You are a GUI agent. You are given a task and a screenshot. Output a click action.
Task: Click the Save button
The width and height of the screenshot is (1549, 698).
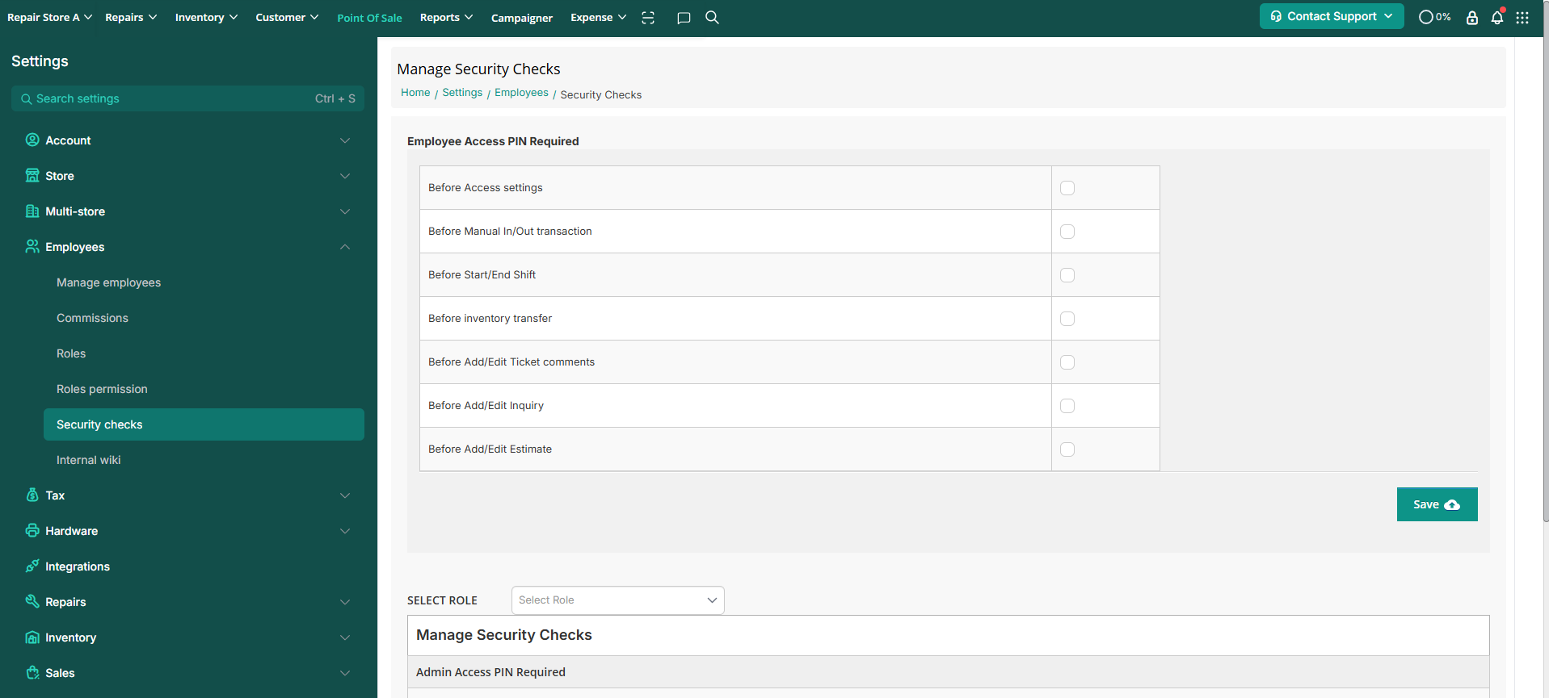click(x=1437, y=504)
